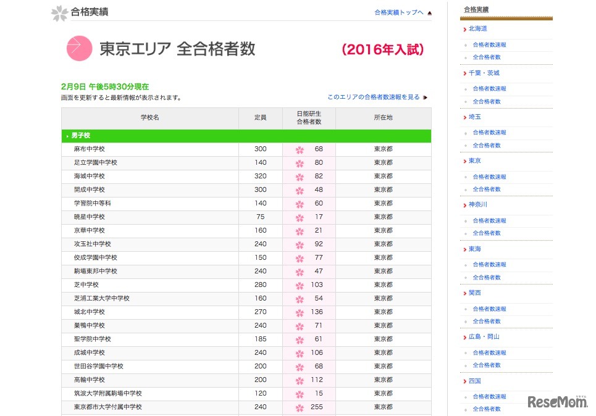596x416 pixels.
Task: Click the up arrow icon beside 合格実績トップへ
Action: [429, 12]
